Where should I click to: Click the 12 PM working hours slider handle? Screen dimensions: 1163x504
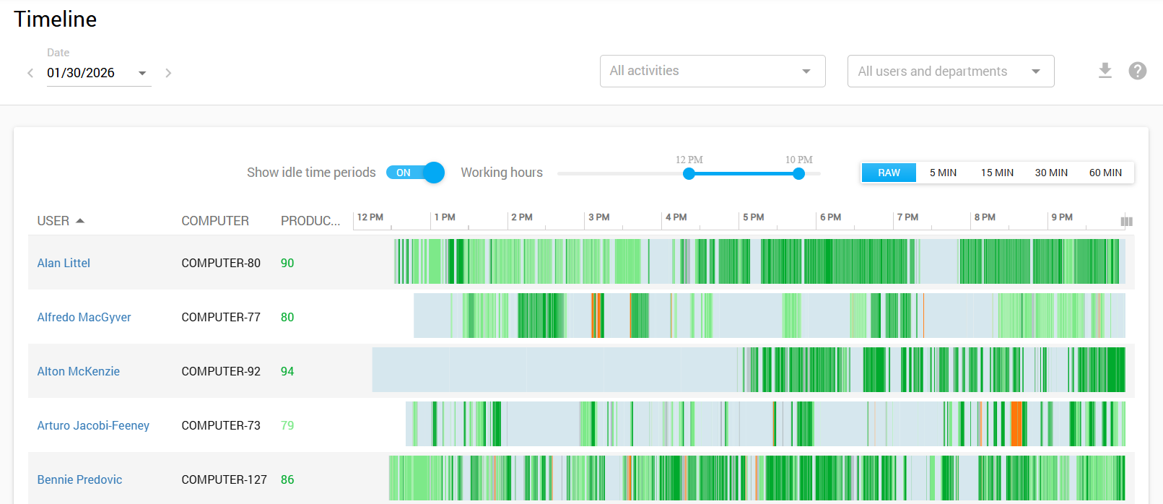coord(689,173)
